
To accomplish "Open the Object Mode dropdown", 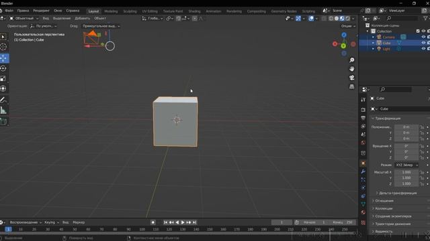I will pyautogui.click(x=24, y=18).
